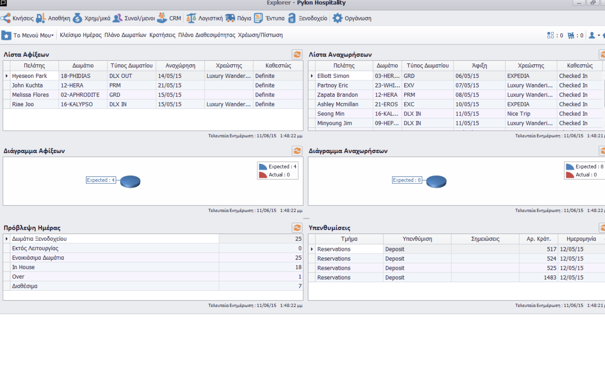Open Κλείσιμο Ημέρας menu item
The width and height of the screenshot is (605, 378).
(80, 35)
